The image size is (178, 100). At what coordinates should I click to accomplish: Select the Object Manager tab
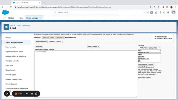tap(32, 18)
